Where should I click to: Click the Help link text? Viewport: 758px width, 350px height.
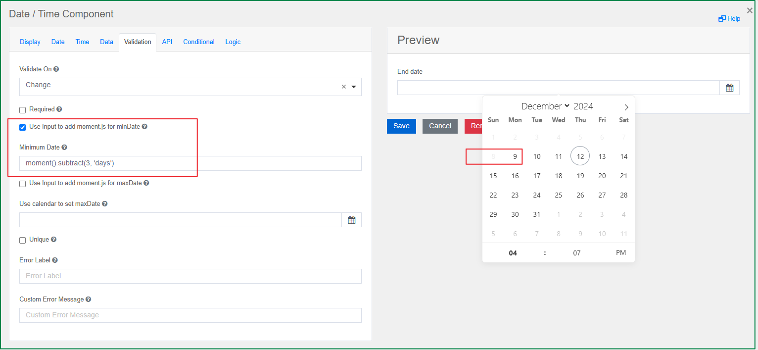tap(734, 19)
